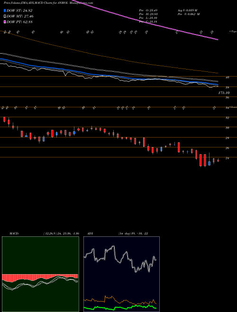Click the 24 price axis label
Screen dimensions: 237x312
click(x=227, y=158)
